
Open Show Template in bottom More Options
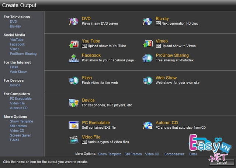pos(110,154)
